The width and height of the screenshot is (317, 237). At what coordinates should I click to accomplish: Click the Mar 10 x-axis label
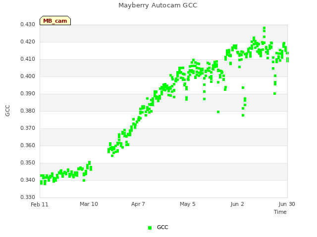tap(89, 204)
